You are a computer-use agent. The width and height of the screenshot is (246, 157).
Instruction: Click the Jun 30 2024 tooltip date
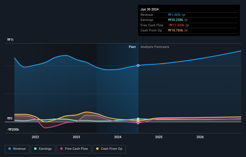(x=150, y=9)
